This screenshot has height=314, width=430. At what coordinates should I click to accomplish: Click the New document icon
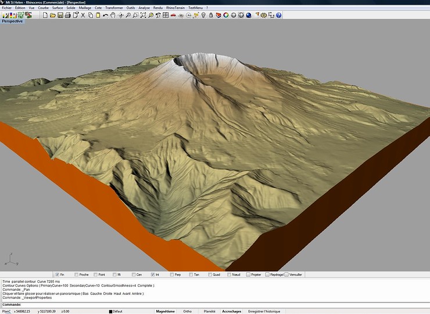click(x=45, y=15)
